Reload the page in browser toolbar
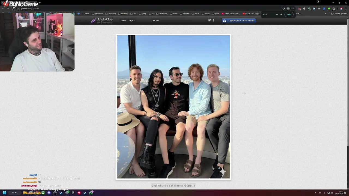349x196 pixels. pos(13,9)
